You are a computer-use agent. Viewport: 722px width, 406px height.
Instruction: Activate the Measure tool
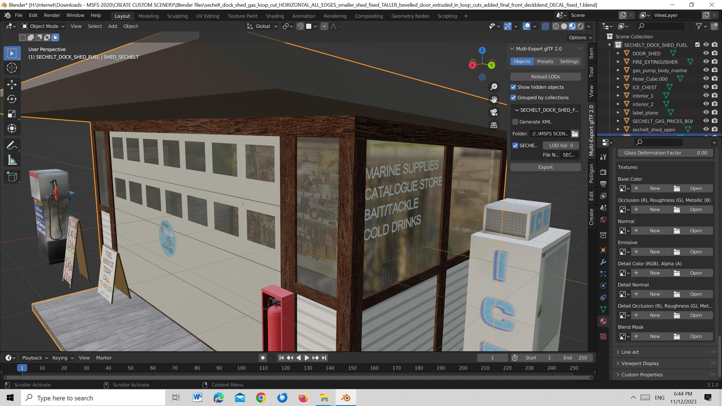click(x=12, y=160)
